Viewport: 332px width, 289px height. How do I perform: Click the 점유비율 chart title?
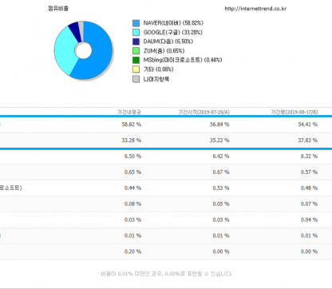[58, 8]
